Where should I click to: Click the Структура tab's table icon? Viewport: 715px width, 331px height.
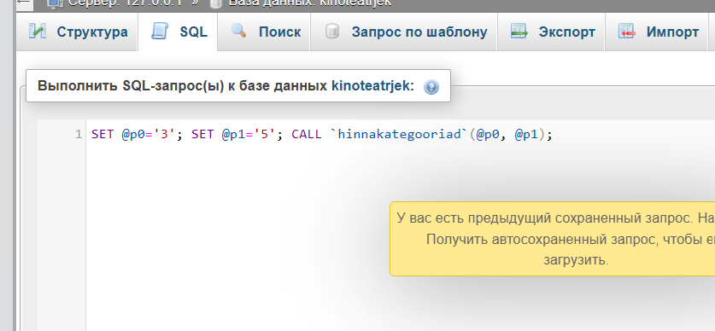38,32
